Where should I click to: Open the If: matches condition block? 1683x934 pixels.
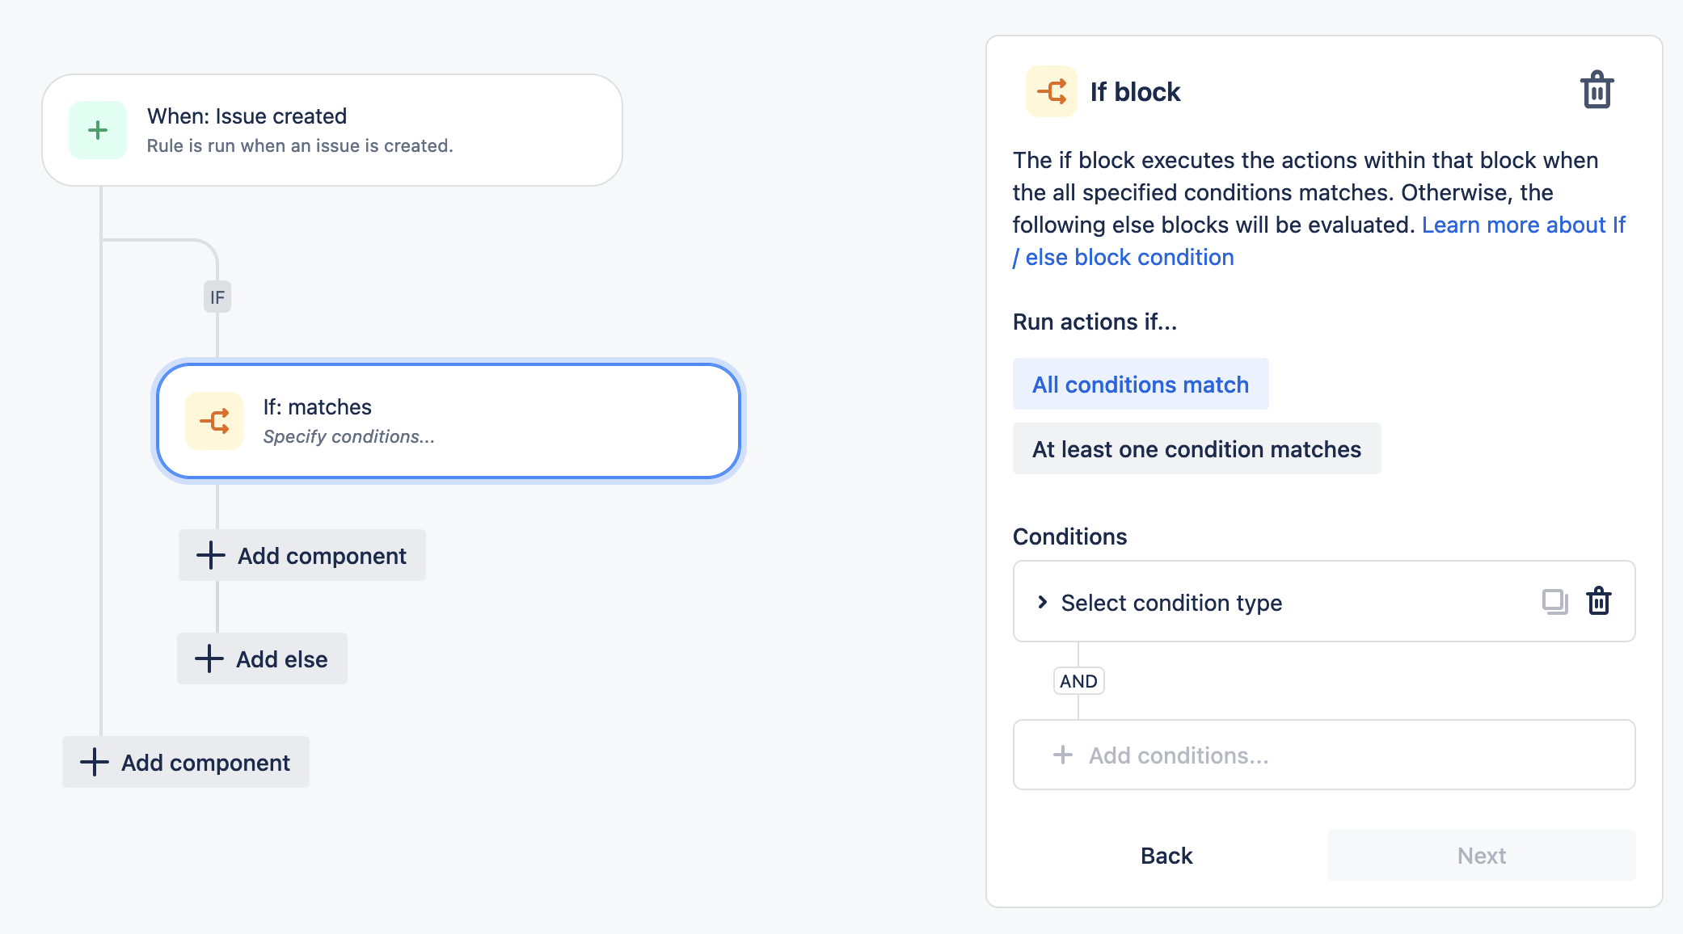[447, 421]
